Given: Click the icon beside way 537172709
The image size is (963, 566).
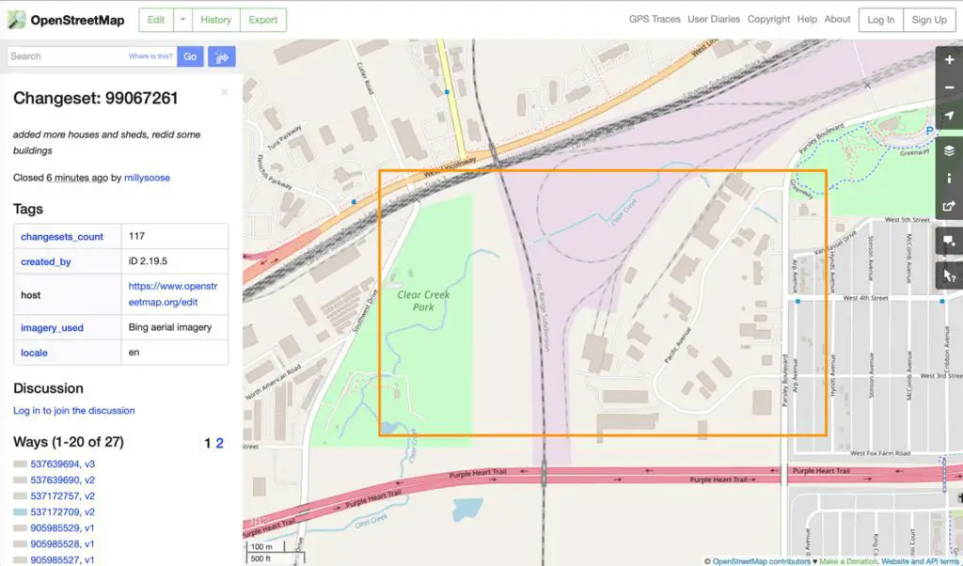Looking at the screenshot, I should tap(21, 512).
